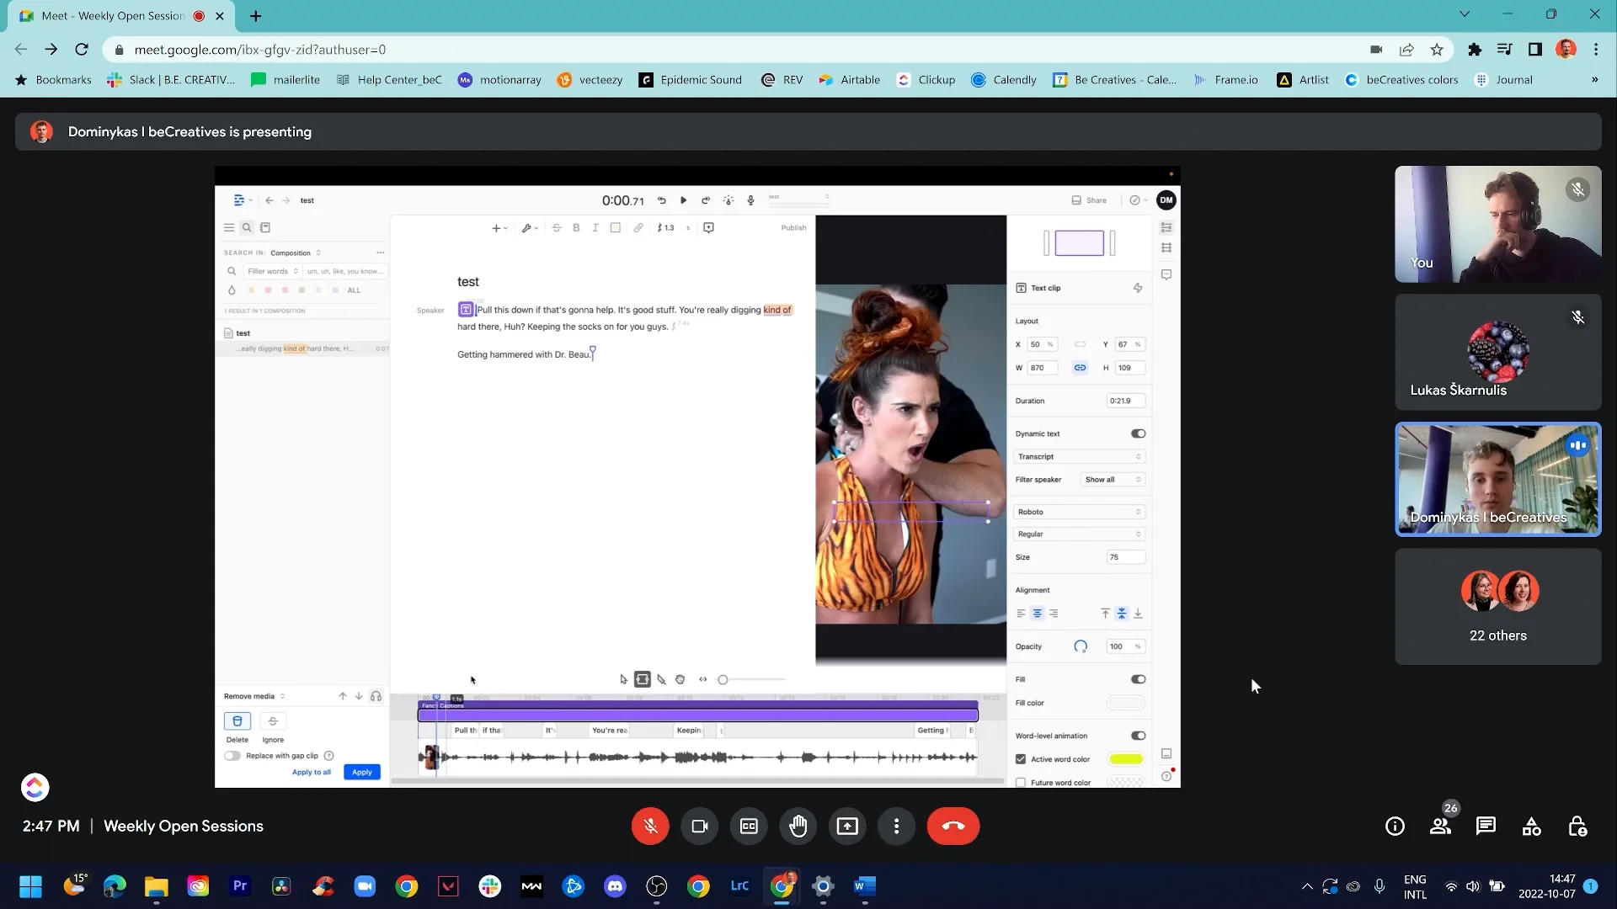Select the blade razor tool above timeline

[x=662, y=679]
